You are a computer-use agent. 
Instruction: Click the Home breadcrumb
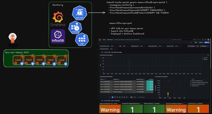point(104,40)
